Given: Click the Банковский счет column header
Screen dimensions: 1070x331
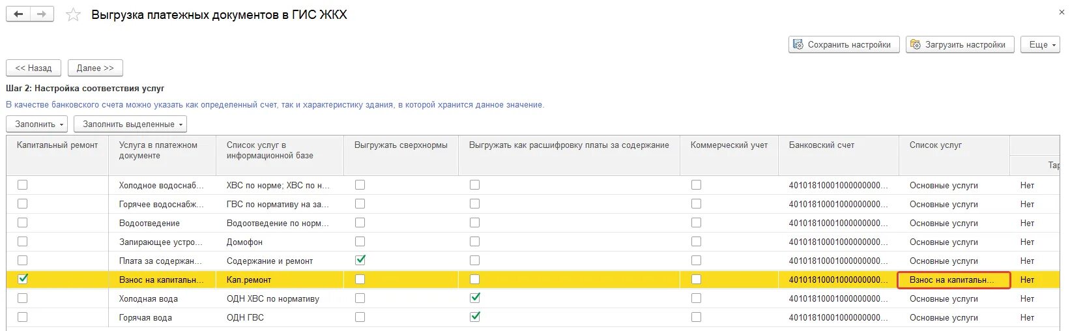Looking at the screenshot, I should pos(821,145).
